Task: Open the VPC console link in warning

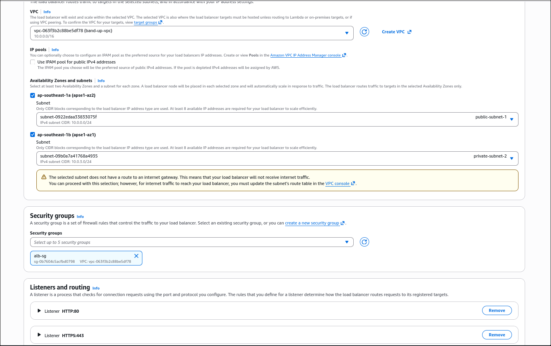Action: (x=337, y=183)
